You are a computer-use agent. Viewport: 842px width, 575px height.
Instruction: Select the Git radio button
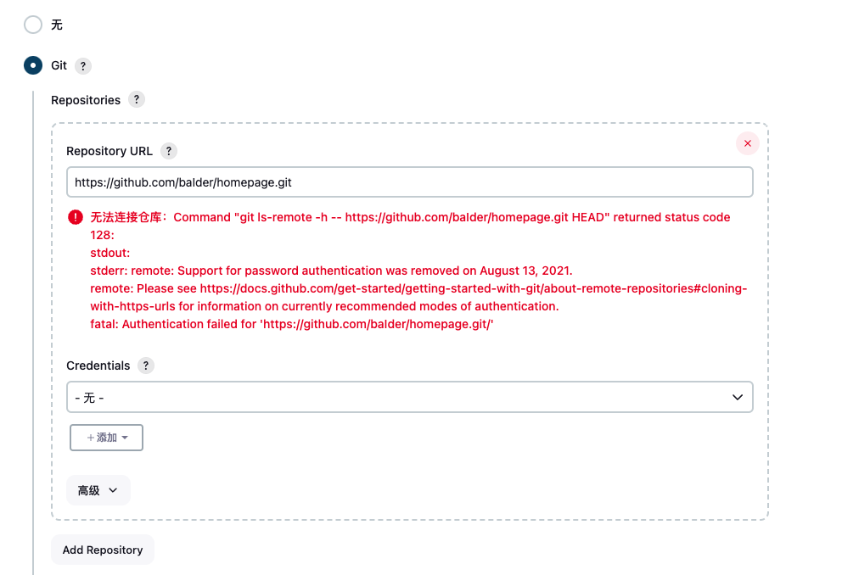coord(33,65)
